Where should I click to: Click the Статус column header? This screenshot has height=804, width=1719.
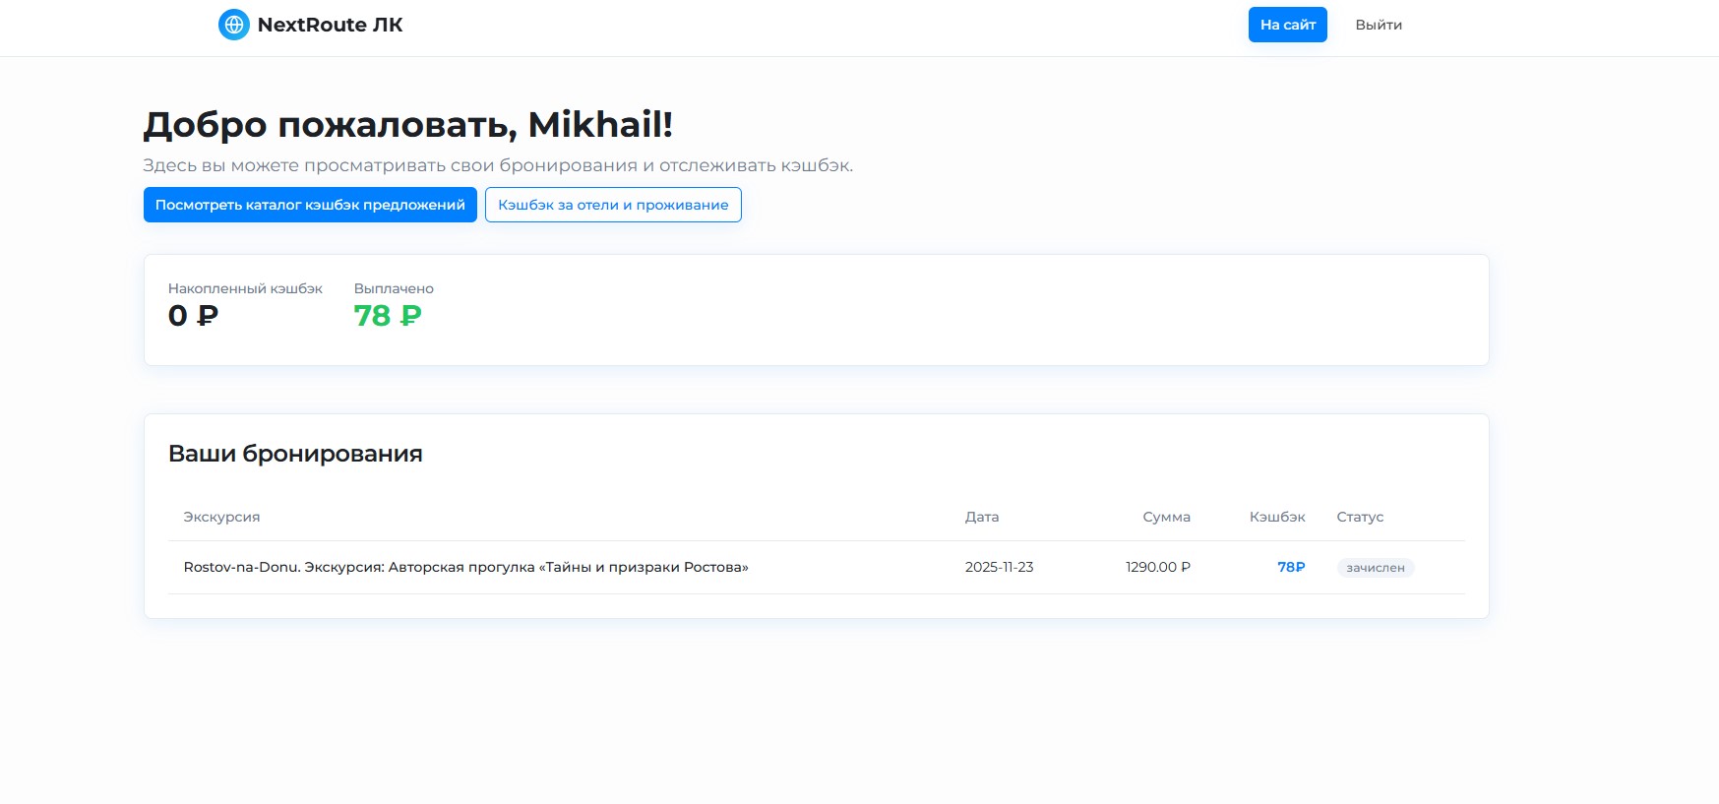(1359, 517)
